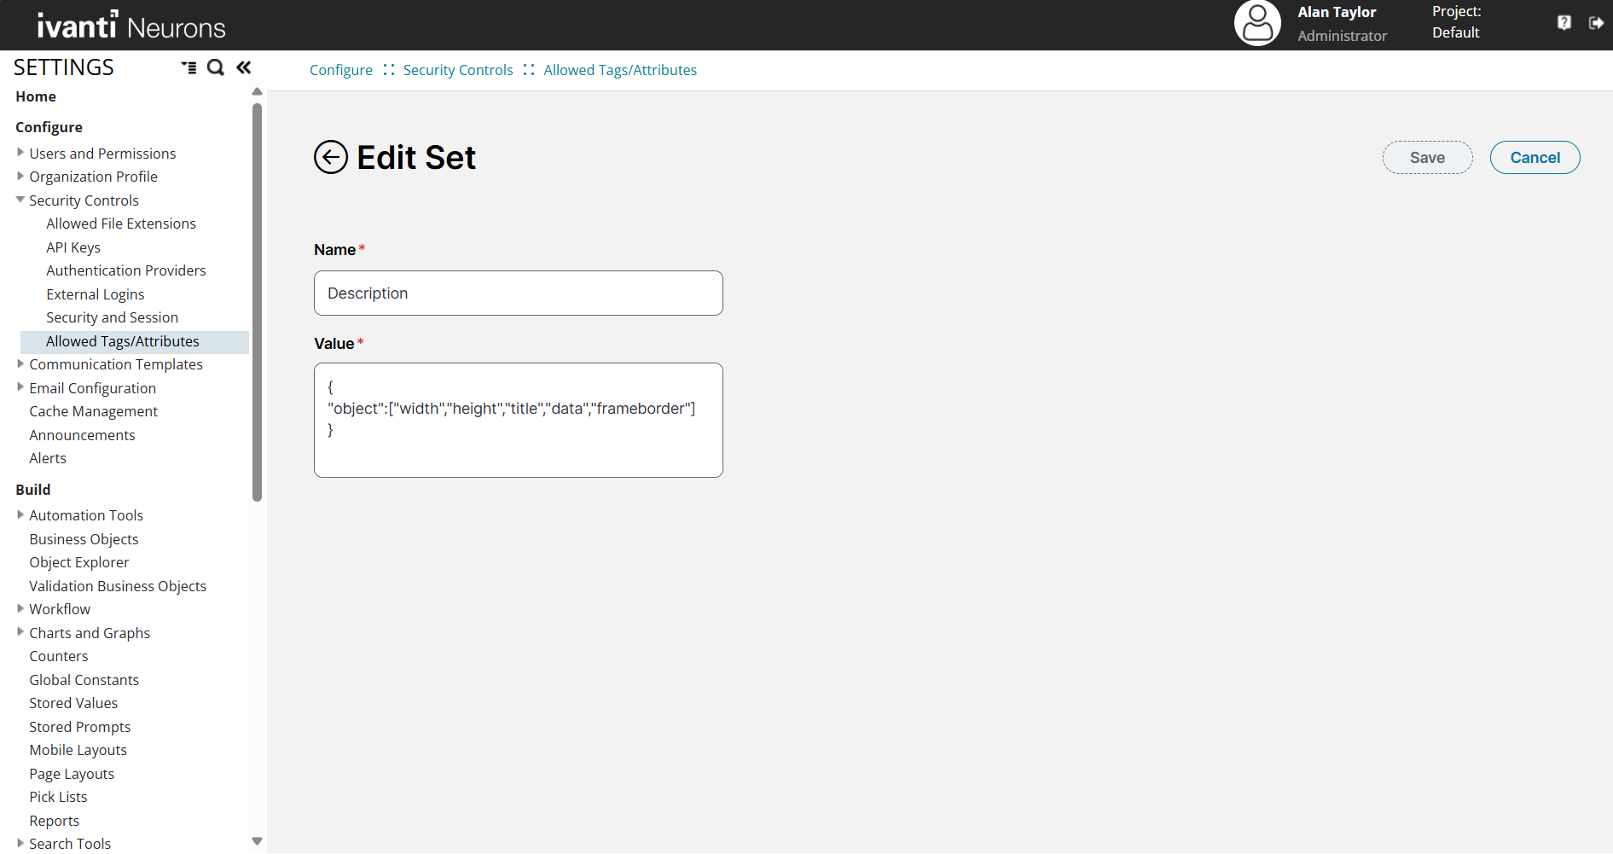Expand the Automation Tools node

(x=20, y=514)
